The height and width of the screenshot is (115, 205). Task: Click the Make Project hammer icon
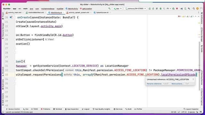click(x=109, y=9)
